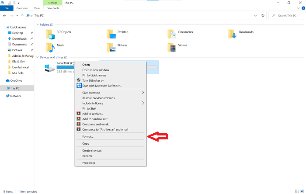Click the Back navigation arrow
The image size is (306, 194).
tap(5, 16)
